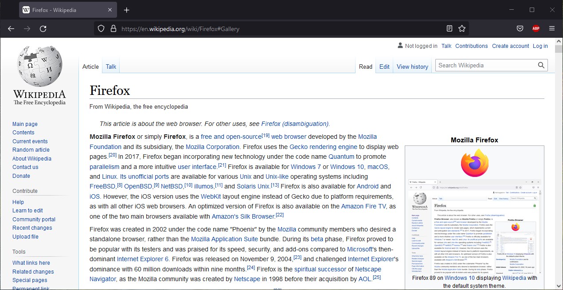
Task: Open the Firefox hamburger menu
Action: point(552,28)
